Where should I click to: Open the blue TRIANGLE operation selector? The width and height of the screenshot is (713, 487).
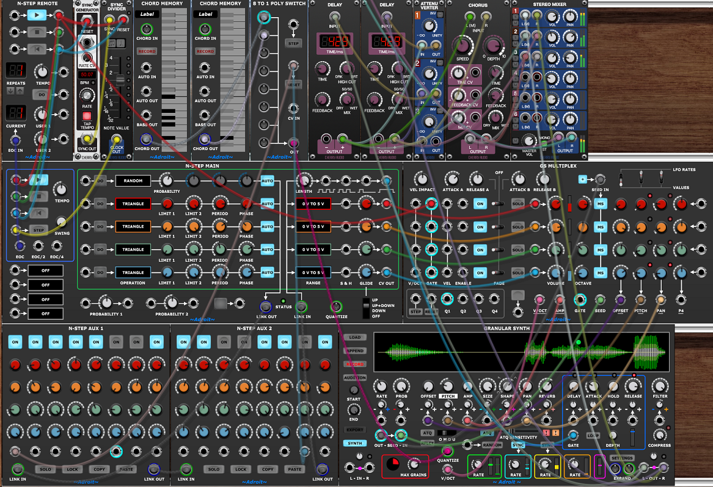coord(133,273)
